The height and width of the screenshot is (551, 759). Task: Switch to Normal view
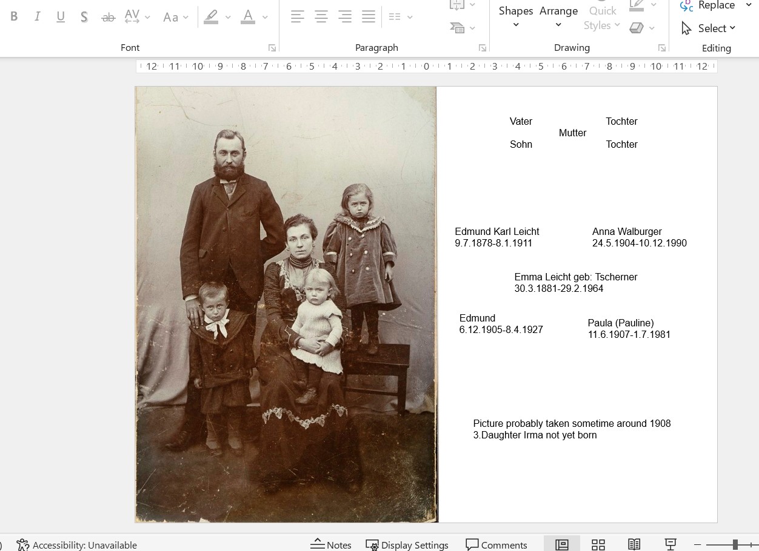point(562,544)
